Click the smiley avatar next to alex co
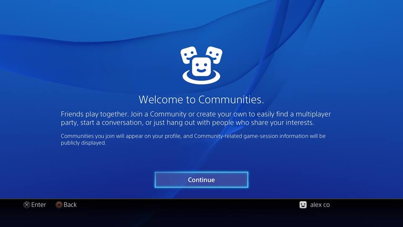 303,205
